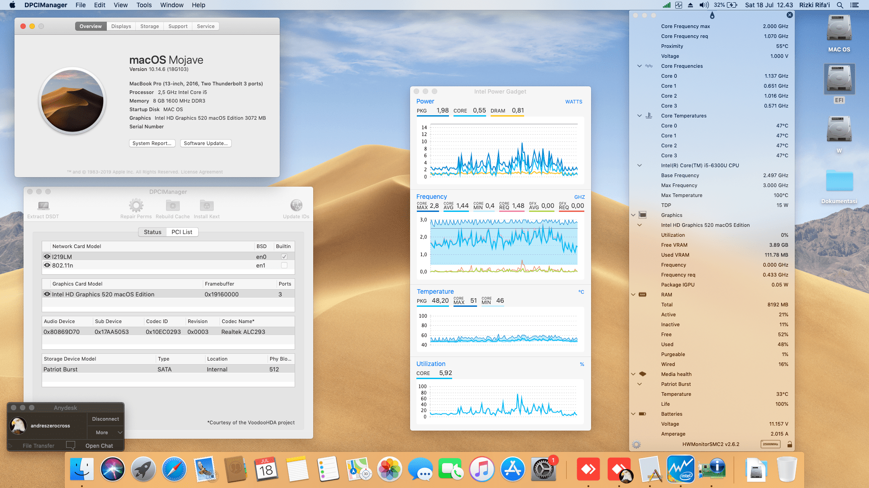
Task: Open the More dropdown in Anydesk
Action: coord(105,432)
